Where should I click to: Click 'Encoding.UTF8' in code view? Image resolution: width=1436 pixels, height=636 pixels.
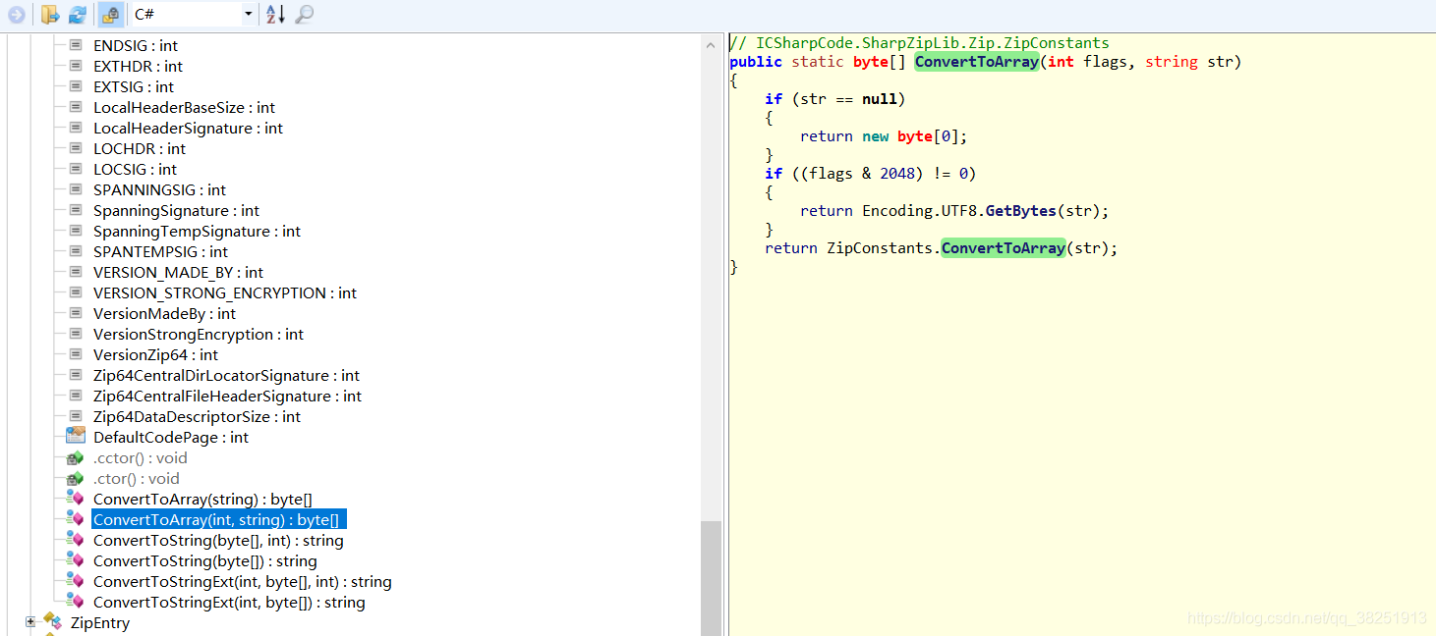coord(919,211)
